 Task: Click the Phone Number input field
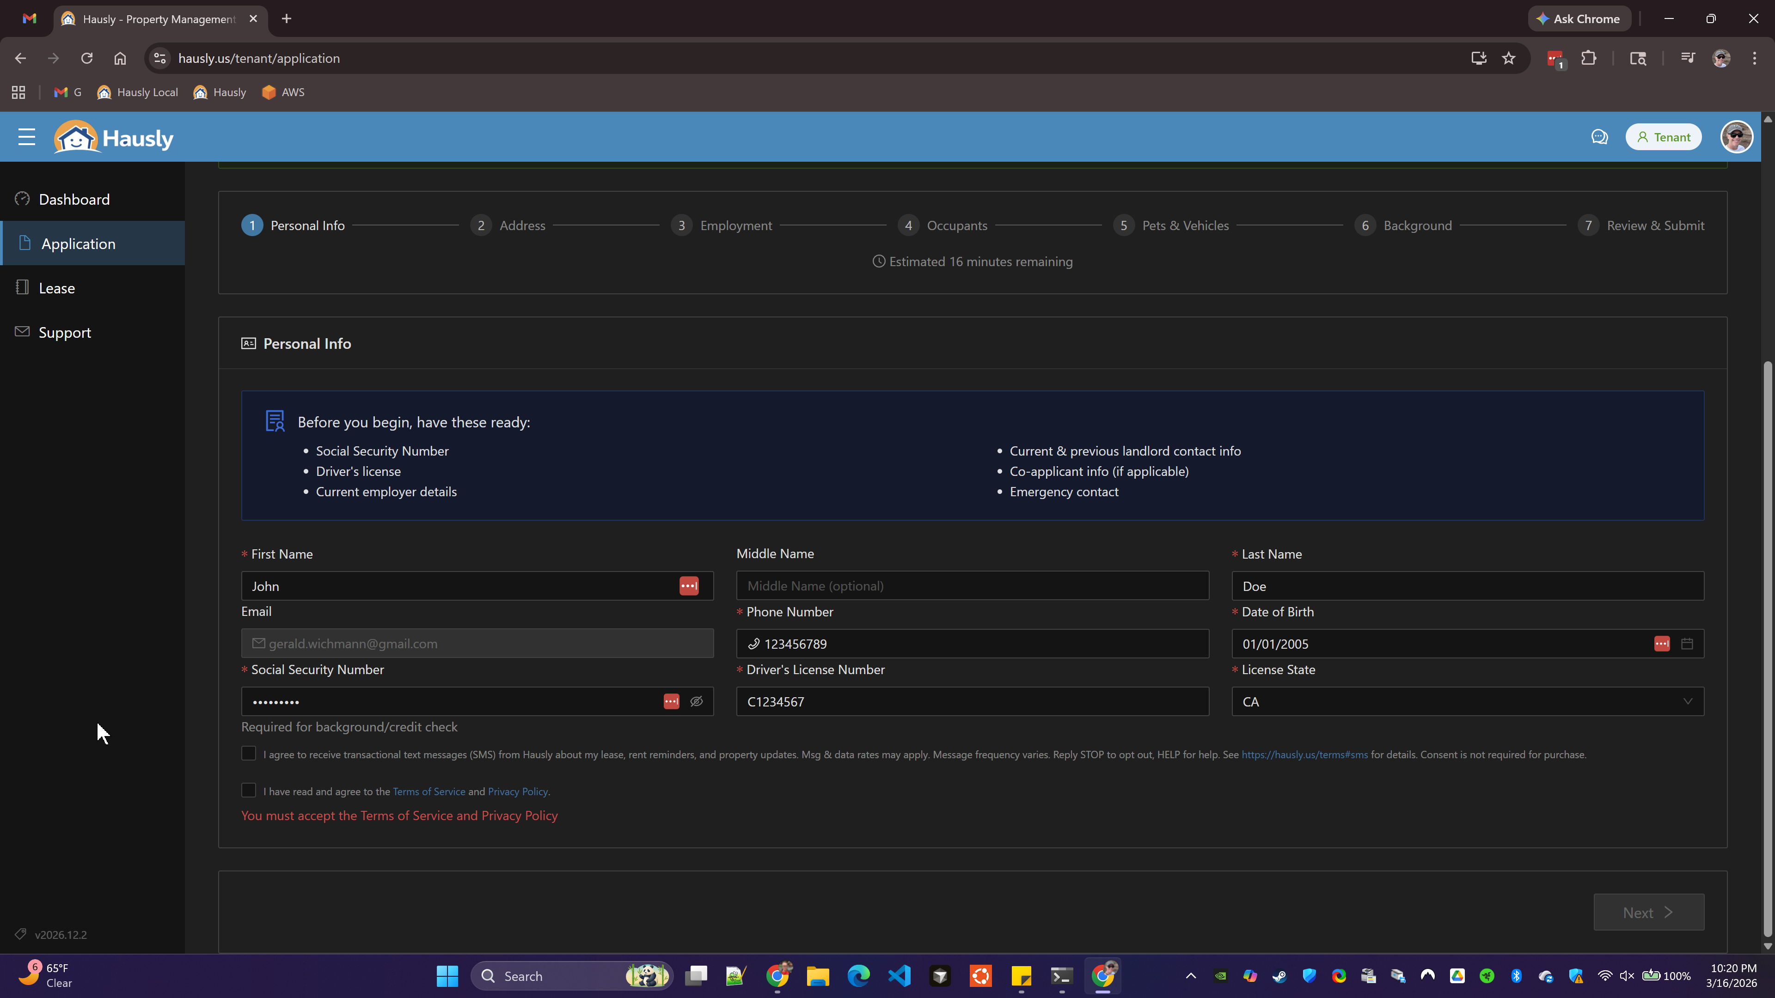[x=972, y=643]
